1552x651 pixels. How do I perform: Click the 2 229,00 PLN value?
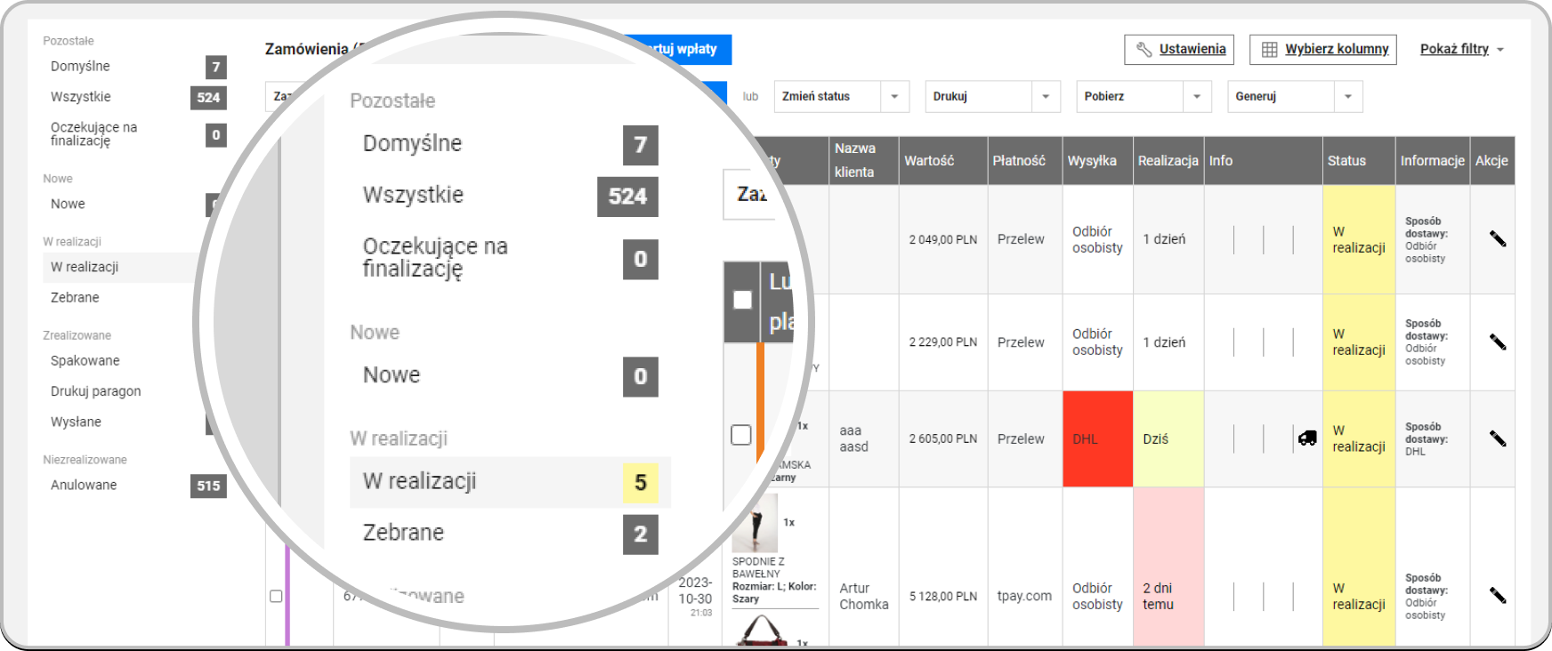(943, 342)
